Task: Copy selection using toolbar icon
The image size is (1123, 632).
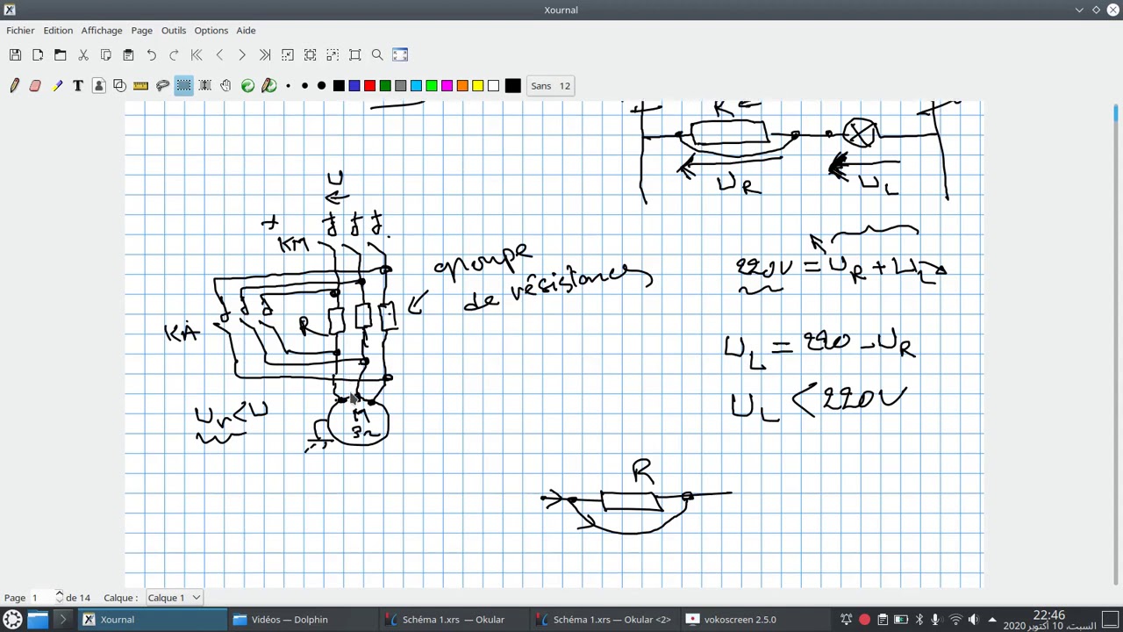Action: coord(106,55)
